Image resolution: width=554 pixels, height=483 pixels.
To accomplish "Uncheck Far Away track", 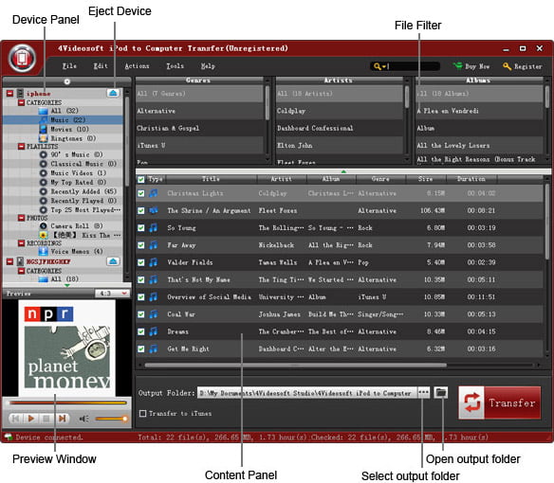I will coord(141,245).
